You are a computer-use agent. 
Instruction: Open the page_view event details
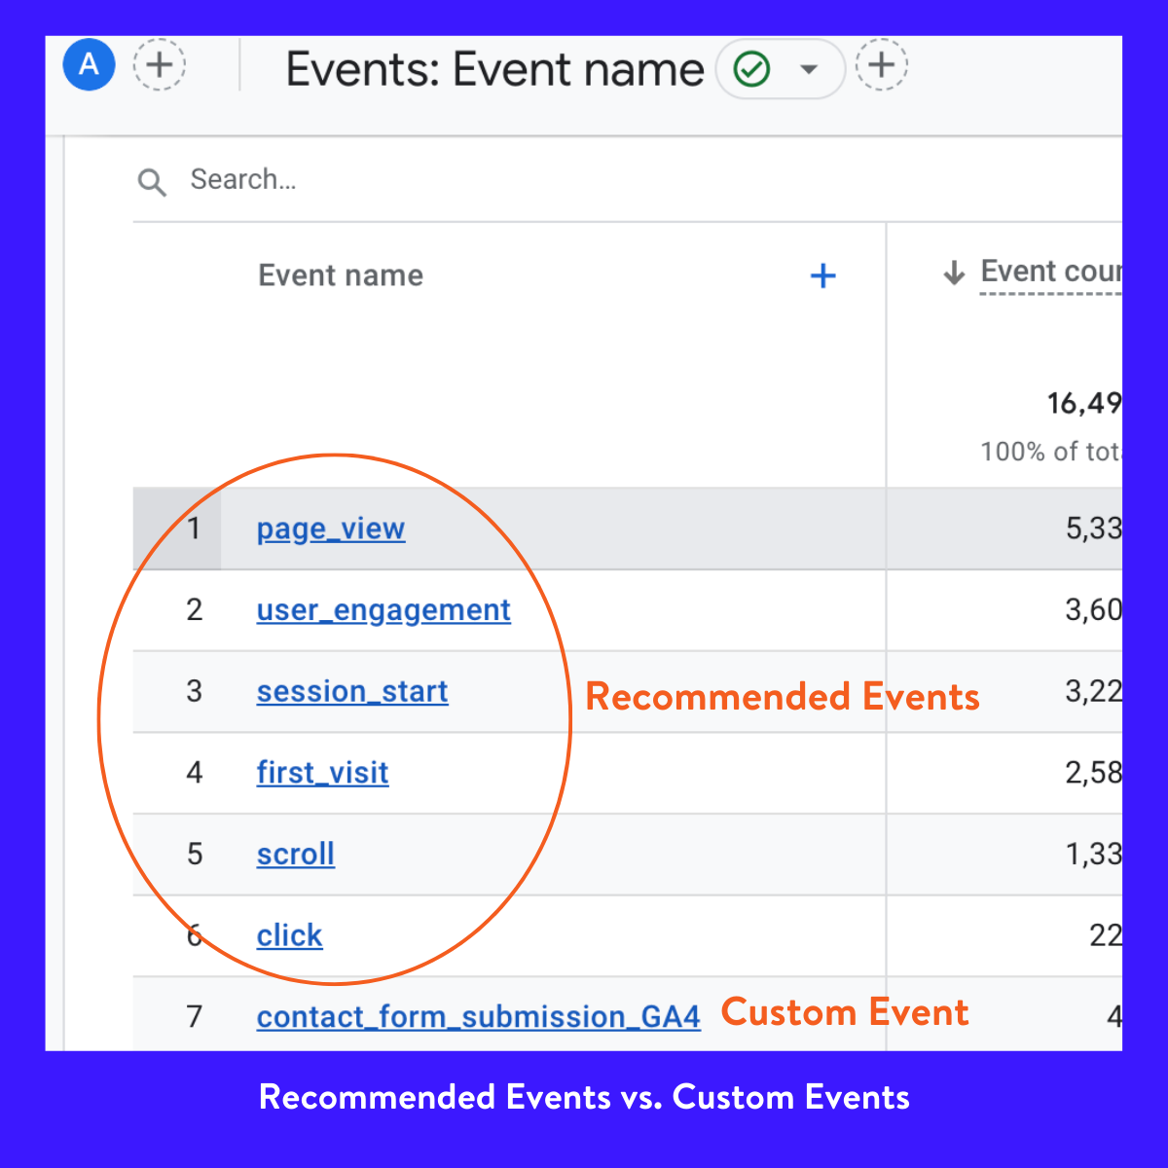pos(330,529)
